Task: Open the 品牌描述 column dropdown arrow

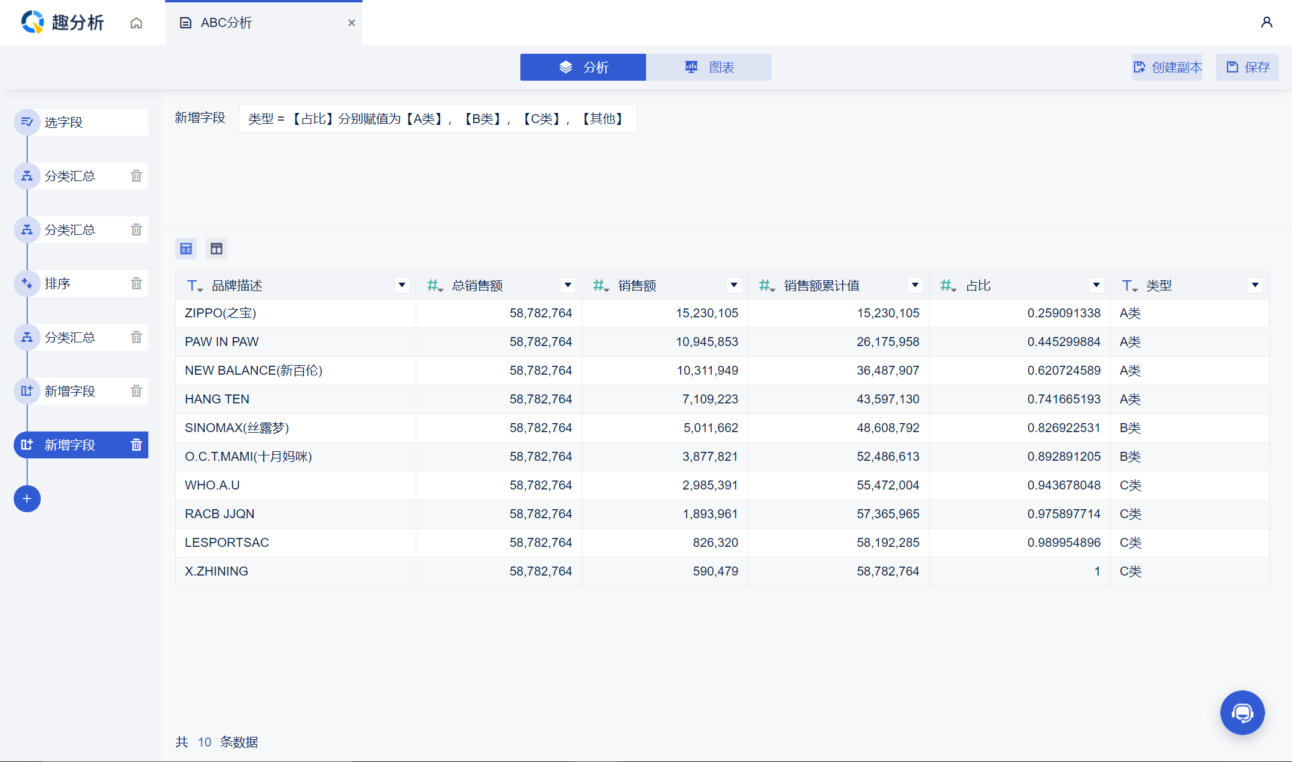Action: coord(402,285)
